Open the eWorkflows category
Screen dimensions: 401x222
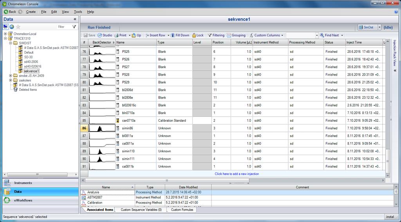40,200
